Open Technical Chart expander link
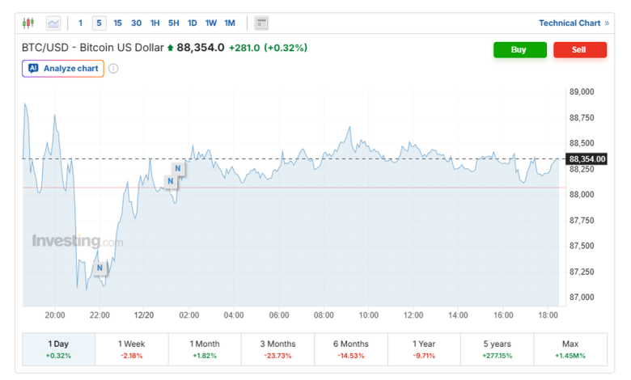The image size is (631, 380). click(x=574, y=23)
